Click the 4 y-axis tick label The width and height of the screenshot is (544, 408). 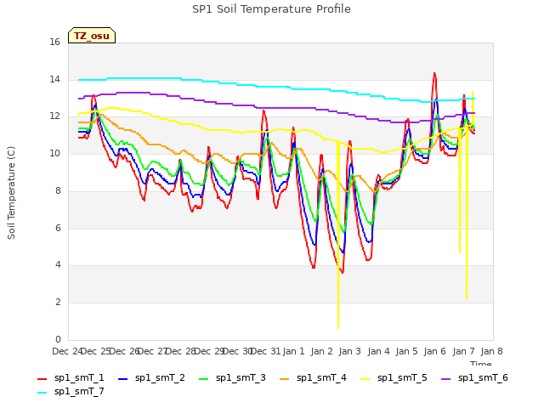point(58,265)
